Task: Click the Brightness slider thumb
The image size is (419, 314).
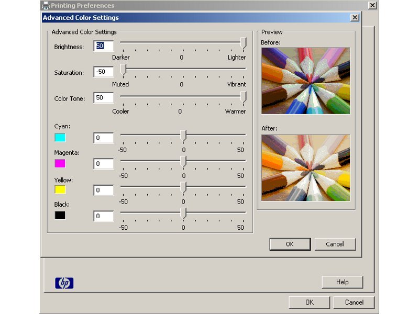Action: [x=243, y=43]
